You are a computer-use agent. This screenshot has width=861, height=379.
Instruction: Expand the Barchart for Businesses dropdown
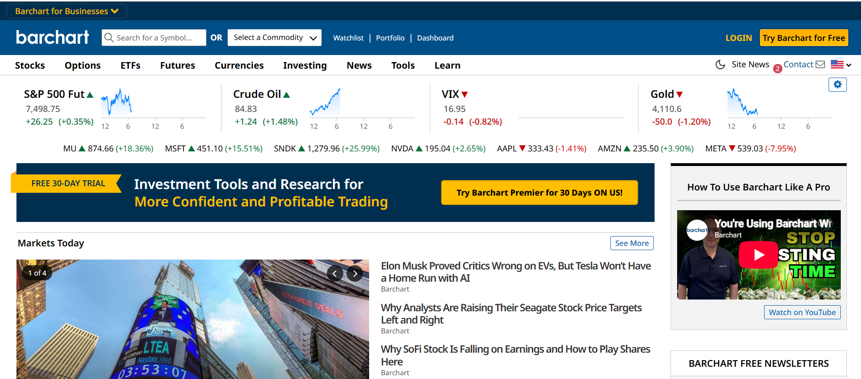click(67, 11)
